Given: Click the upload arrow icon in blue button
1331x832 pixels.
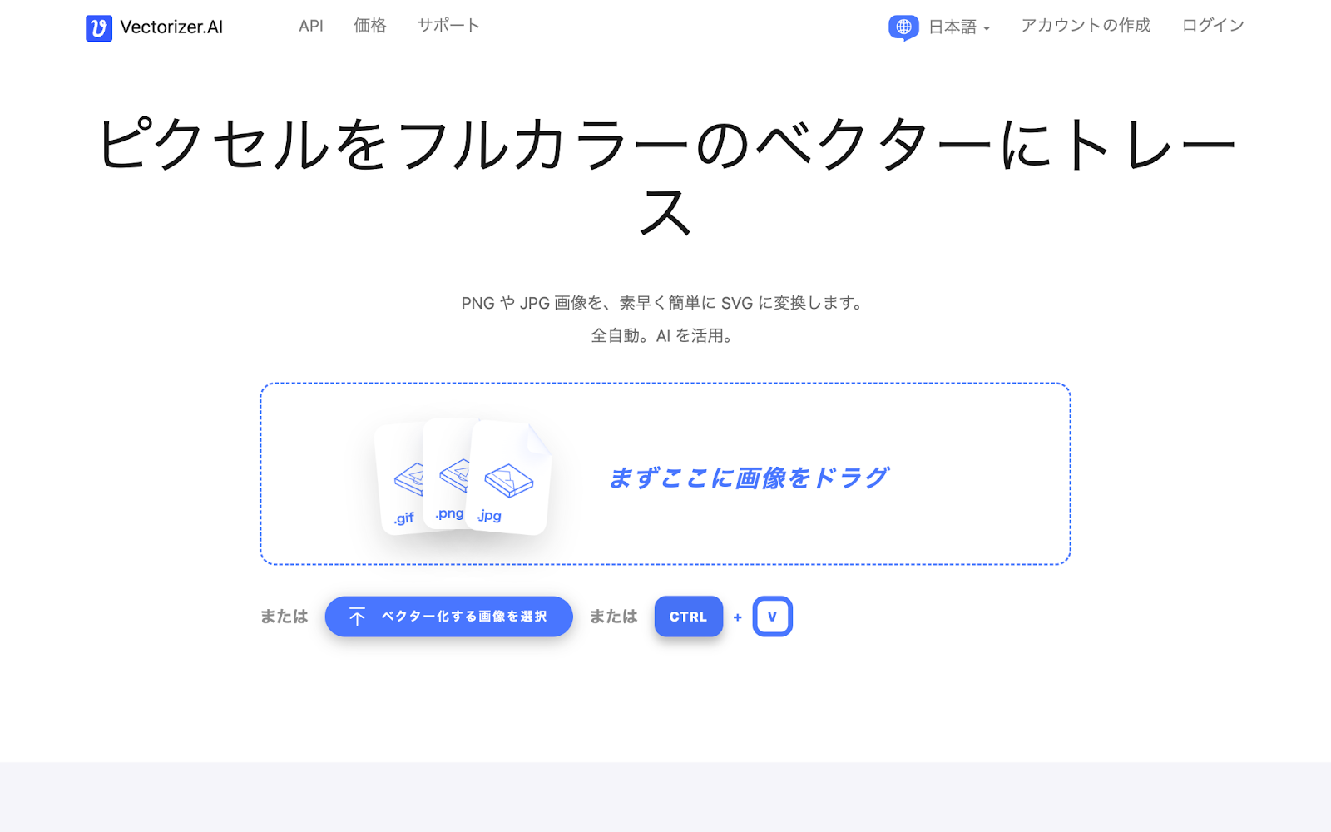Looking at the screenshot, I should pos(357,617).
